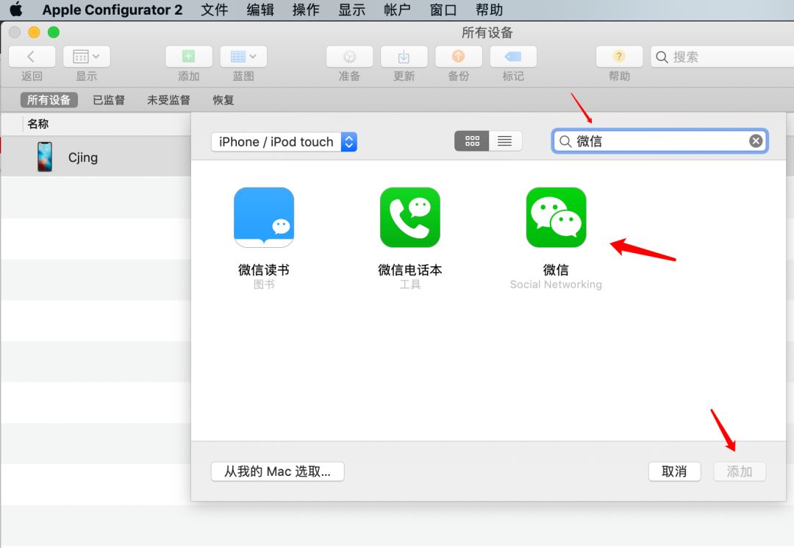This screenshot has height=548, width=794.
Task: Open the 蓝图 blueprints toolbar dropdown
Action: click(243, 56)
